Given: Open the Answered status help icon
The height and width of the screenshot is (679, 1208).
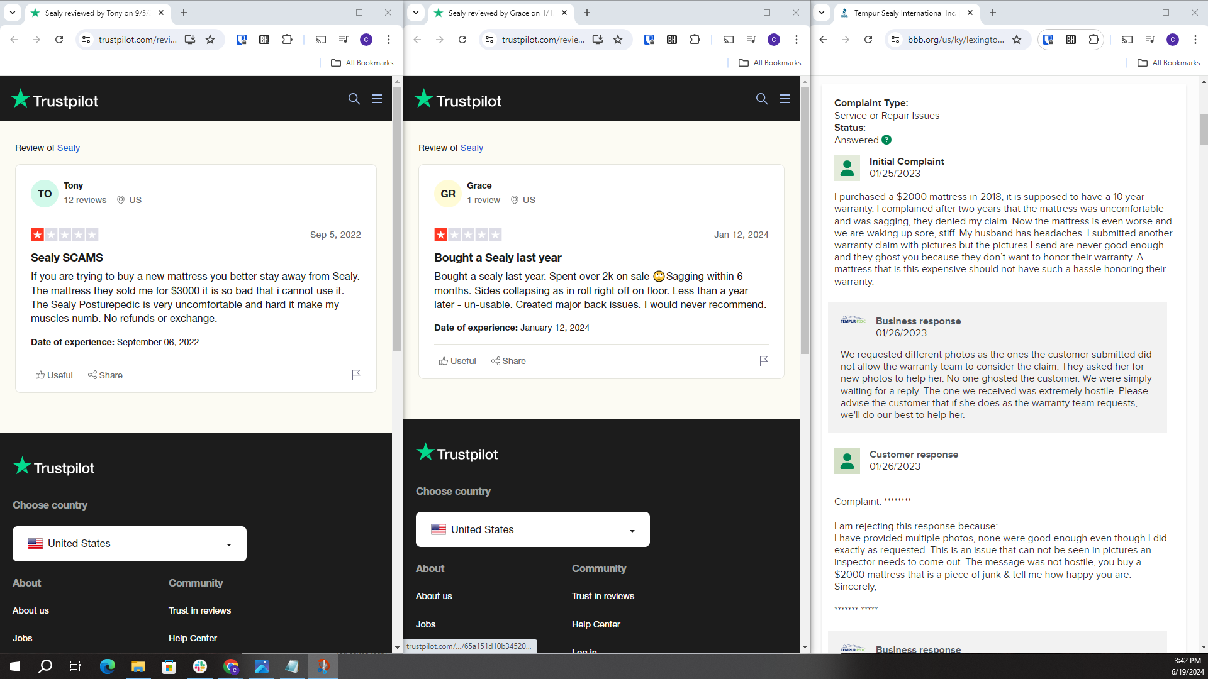Looking at the screenshot, I should 886,140.
